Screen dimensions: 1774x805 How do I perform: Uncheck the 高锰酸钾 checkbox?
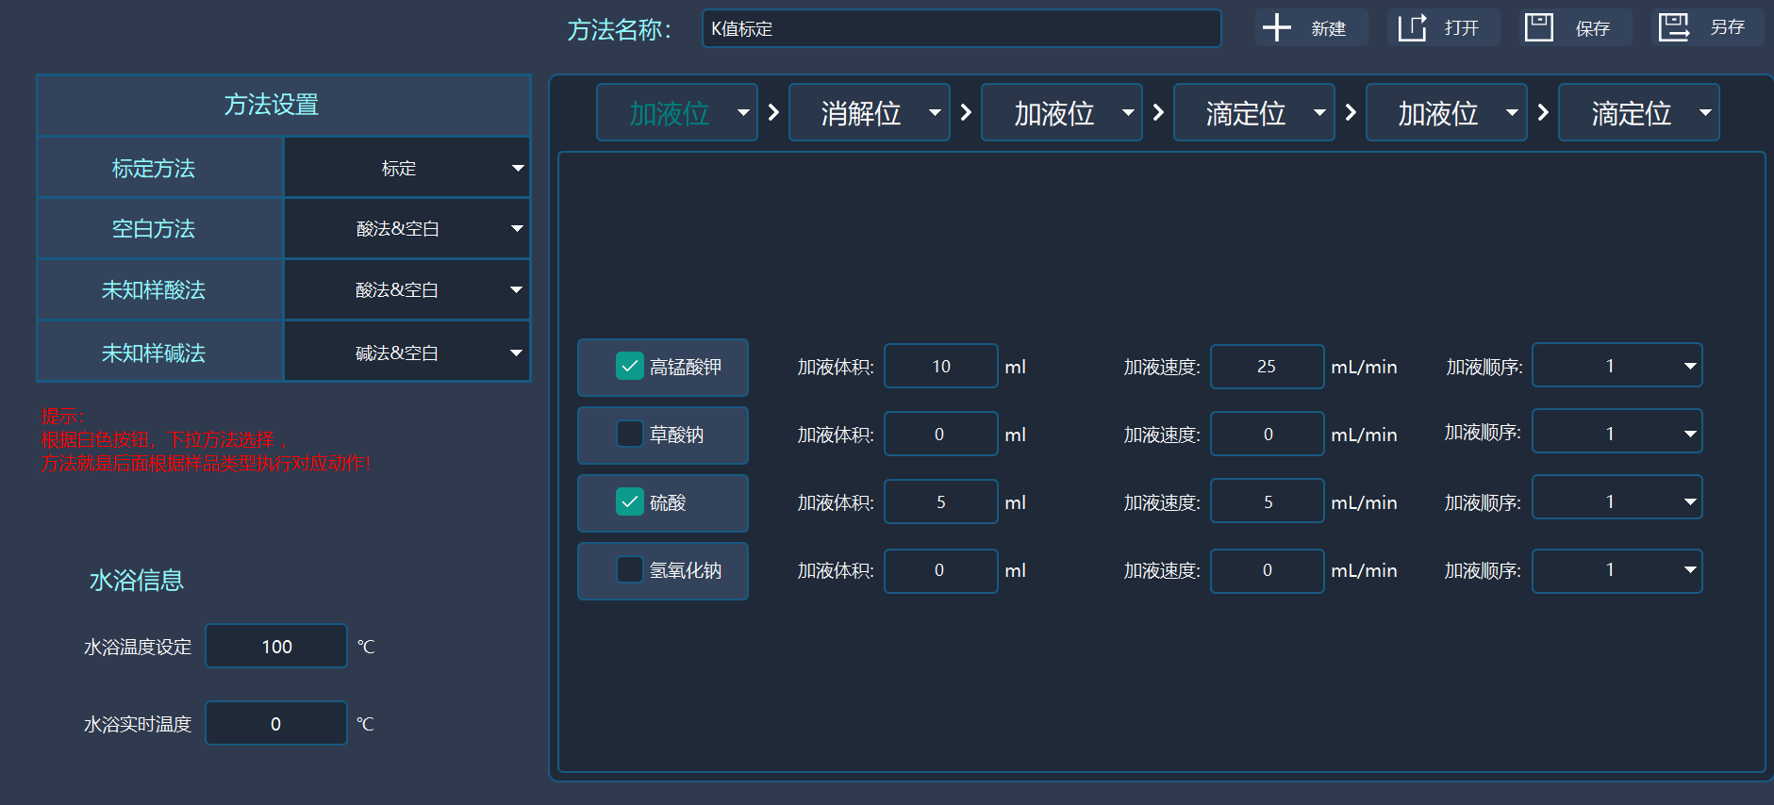pos(629,367)
